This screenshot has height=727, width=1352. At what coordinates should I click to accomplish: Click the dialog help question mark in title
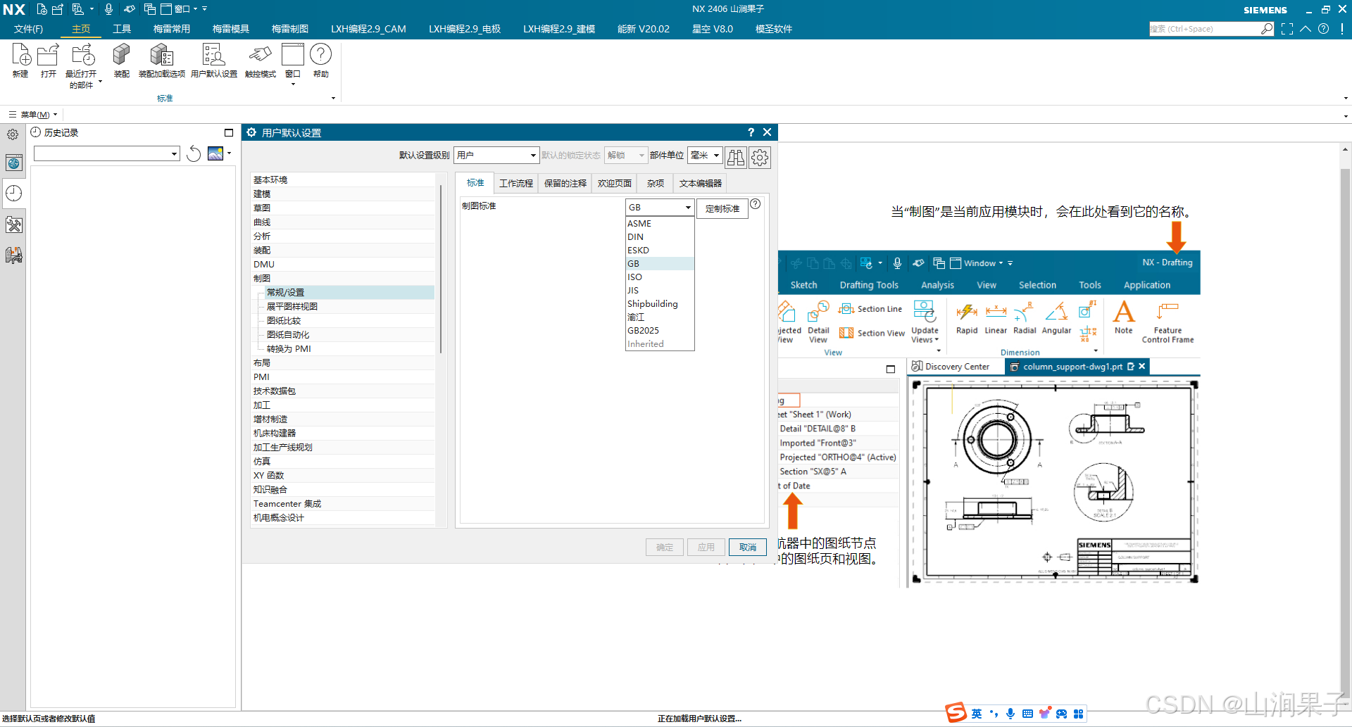[751, 132]
